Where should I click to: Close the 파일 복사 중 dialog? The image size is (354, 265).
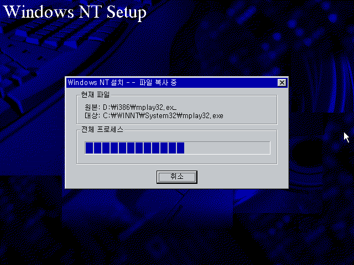pyautogui.click(x=282, y=83)
